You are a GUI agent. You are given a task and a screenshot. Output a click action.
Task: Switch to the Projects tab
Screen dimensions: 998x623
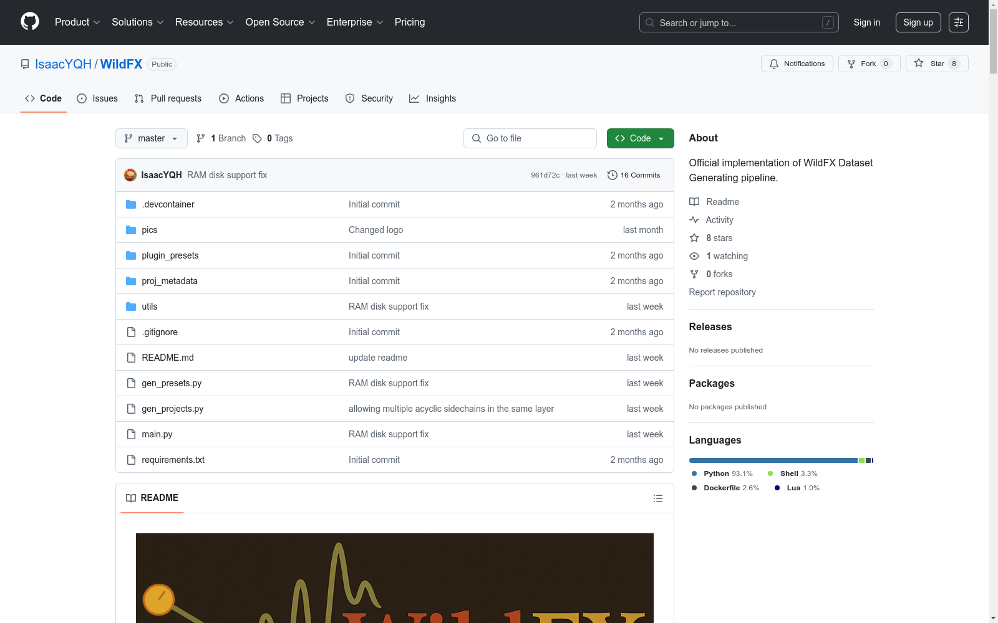304,98
